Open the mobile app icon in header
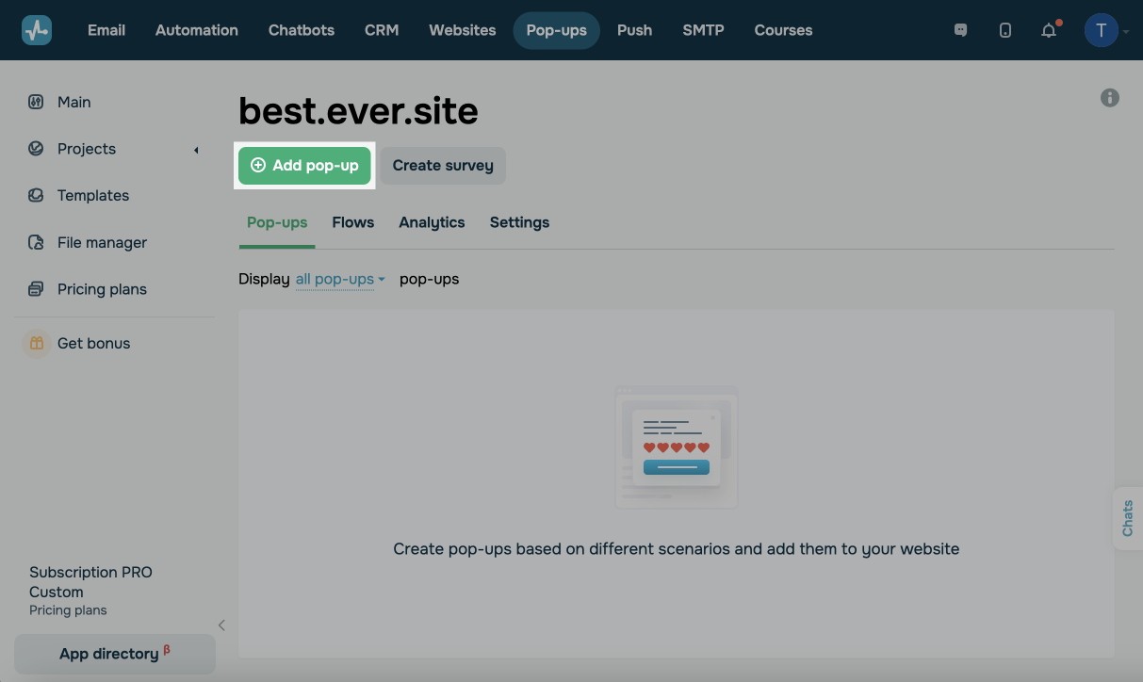 click(1005, 30)
